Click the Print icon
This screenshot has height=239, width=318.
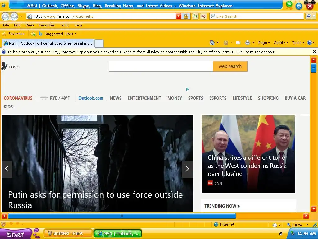point(247,43)
